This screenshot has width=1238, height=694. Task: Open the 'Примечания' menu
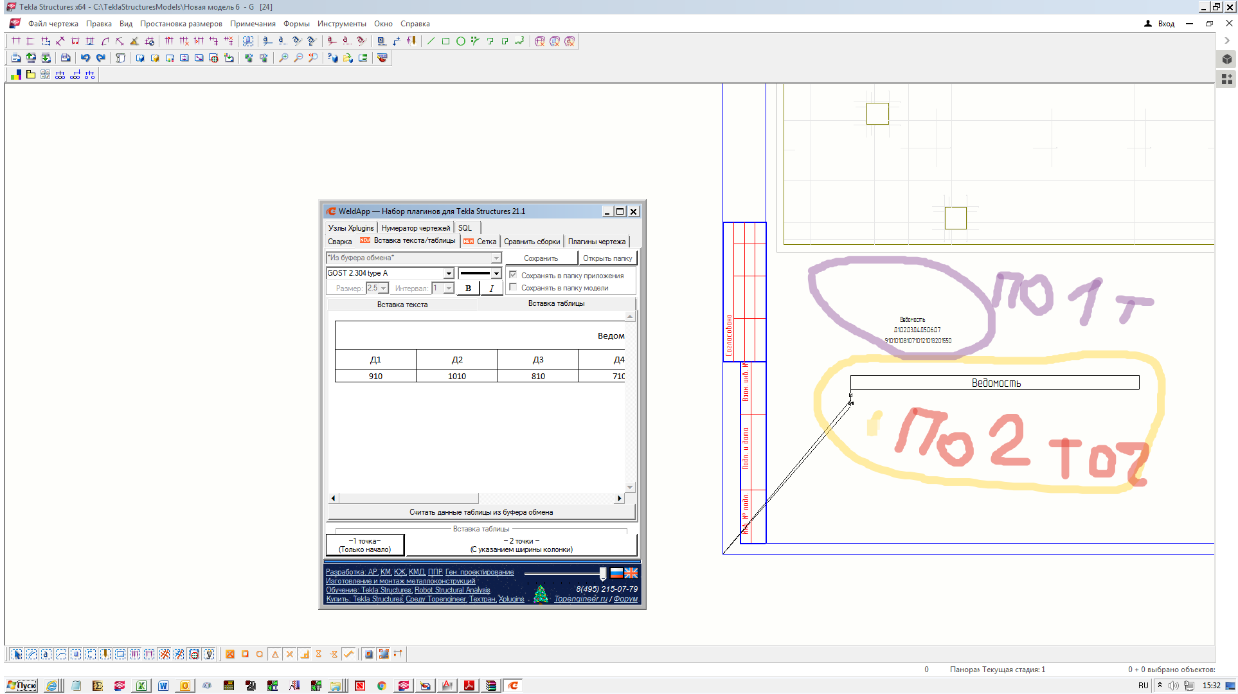tap(253, 24)
